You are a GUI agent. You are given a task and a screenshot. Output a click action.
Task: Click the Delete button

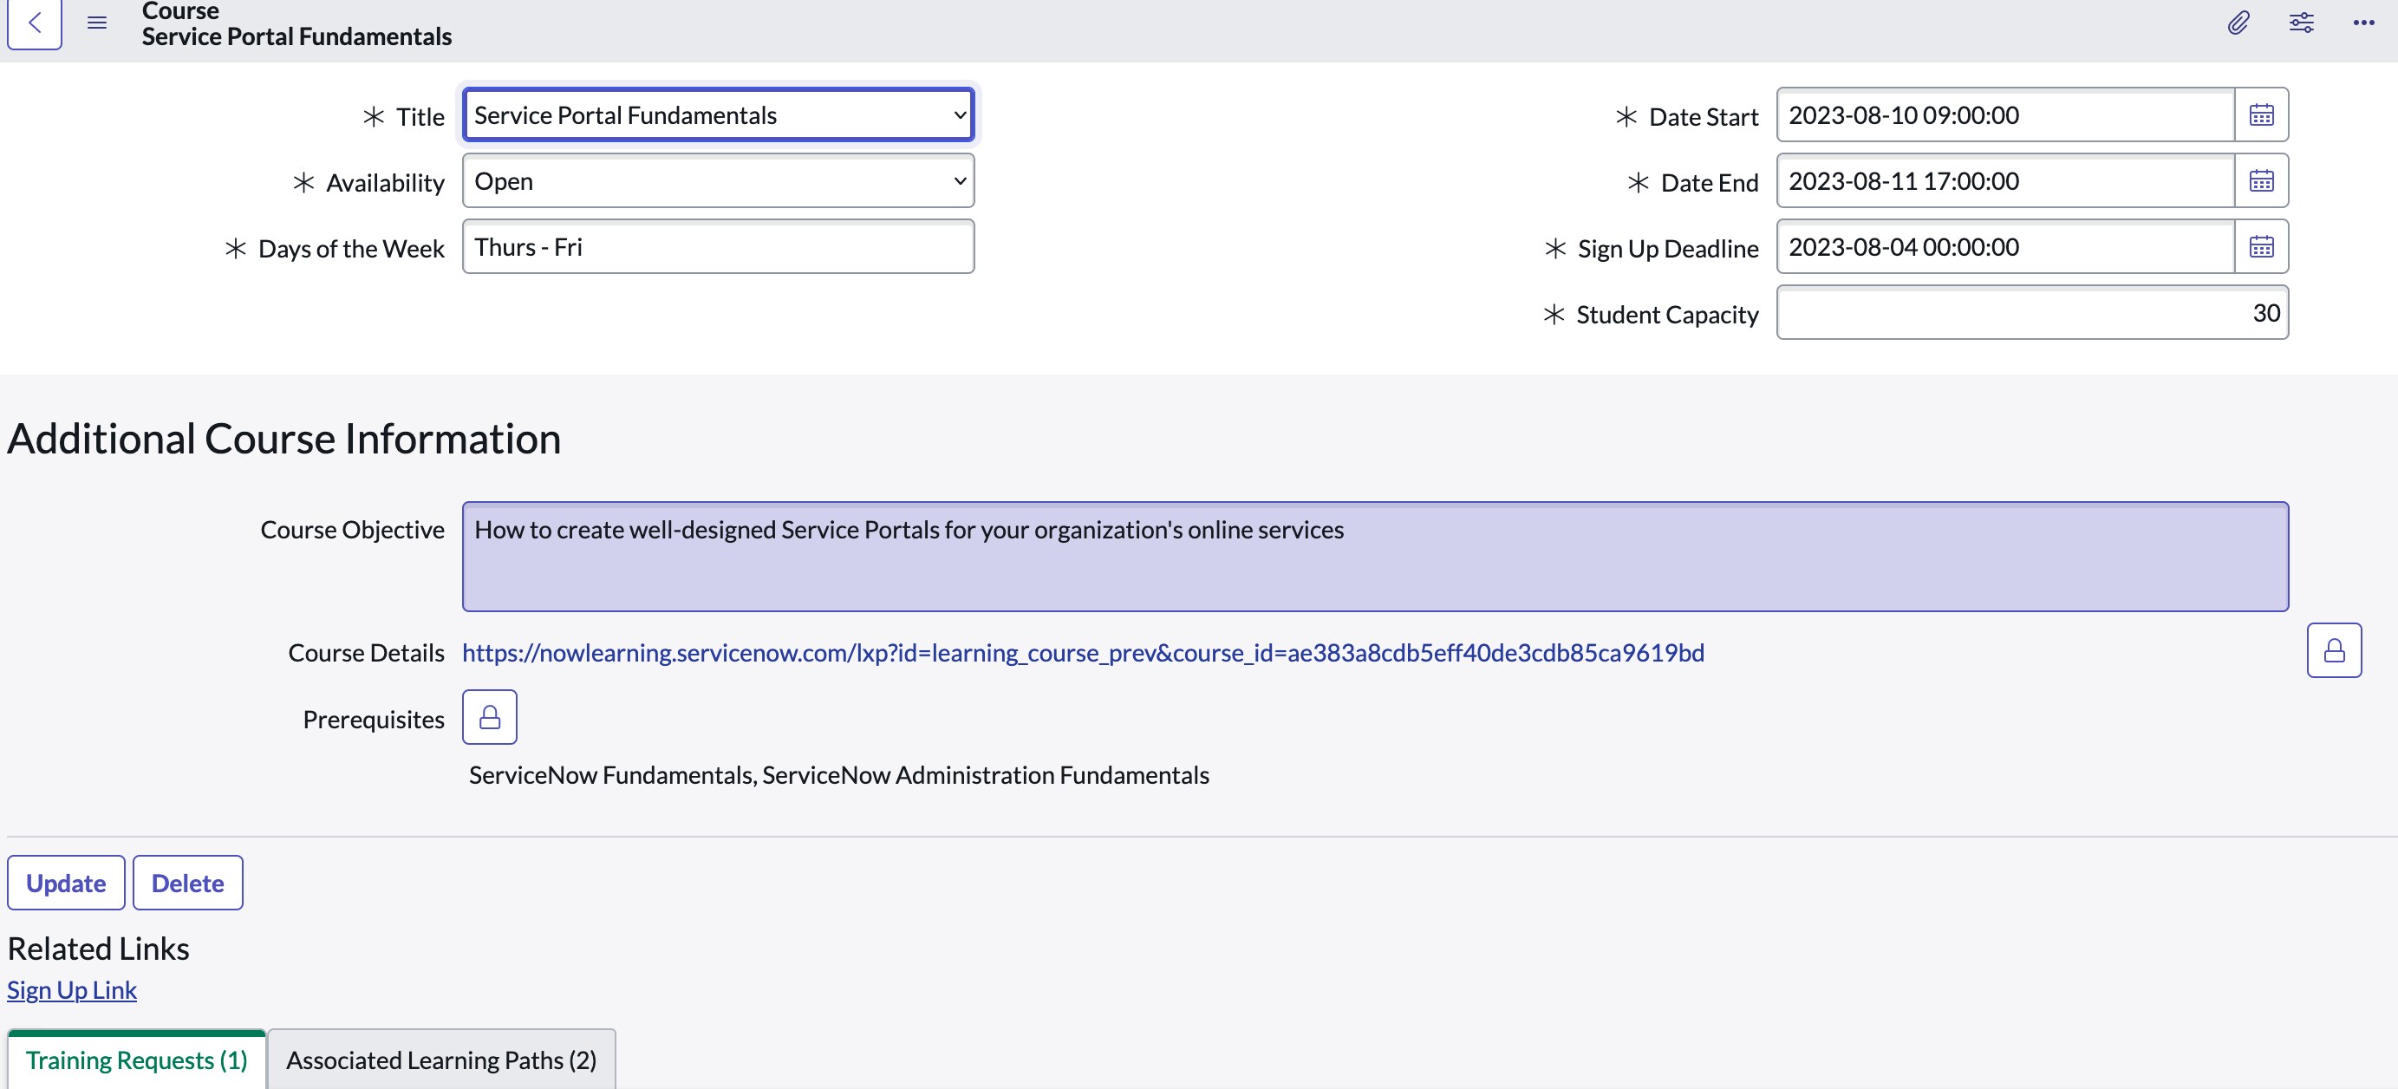click(188, 883)
